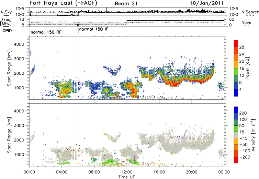Image resolution: width=259 pixels, height=179 pixels.
Task: Click the "Time UT" axis title
Action: tap(127, 177)
